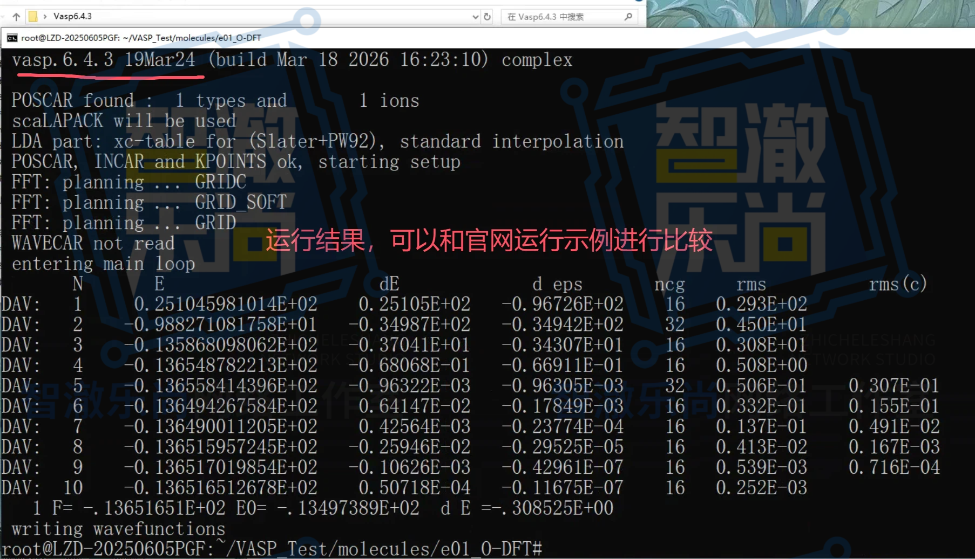The height and width of the screenshot is (559, 975).
Task: Click the 'd E =-.308525E+00' value
Action: (527, 508)
